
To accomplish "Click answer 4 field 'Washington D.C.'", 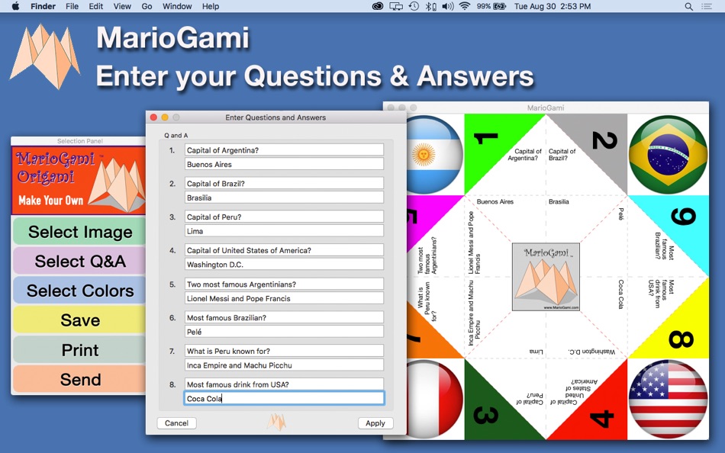I will click(x=284, y=265).
